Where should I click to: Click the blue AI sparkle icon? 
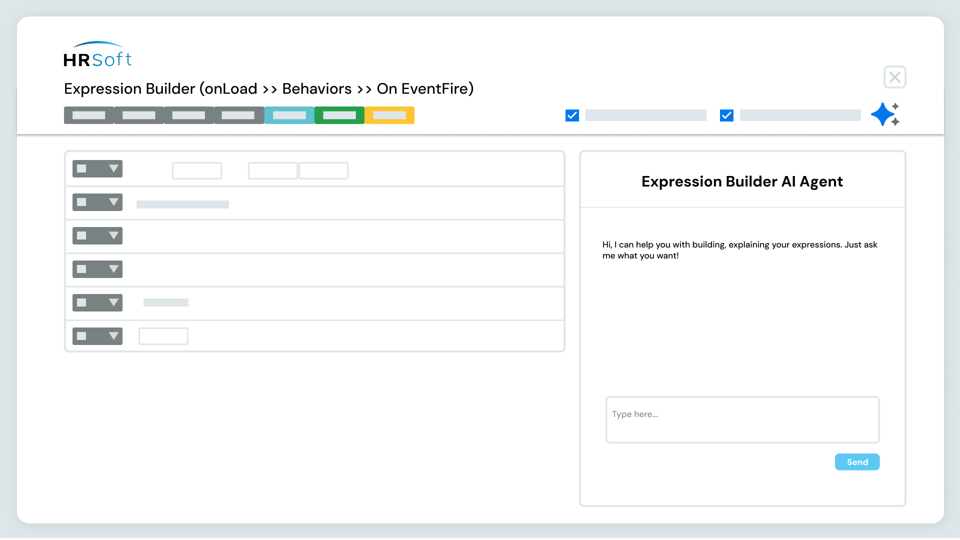point(884,114)
